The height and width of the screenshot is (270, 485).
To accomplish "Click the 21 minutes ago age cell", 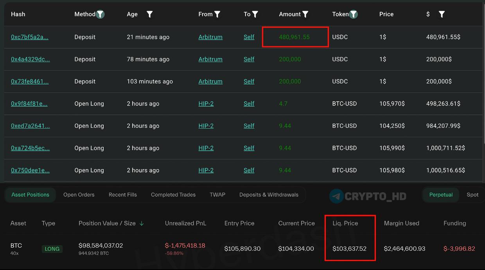I will [148, 37].
